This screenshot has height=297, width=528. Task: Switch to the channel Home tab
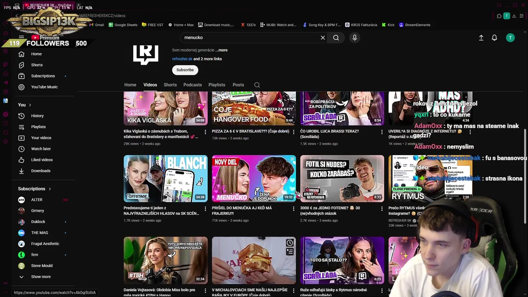click(x=130, y=85)
